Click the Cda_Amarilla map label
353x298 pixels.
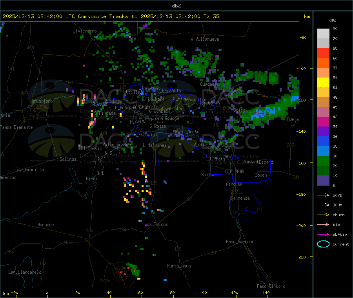tap(29, 170)
